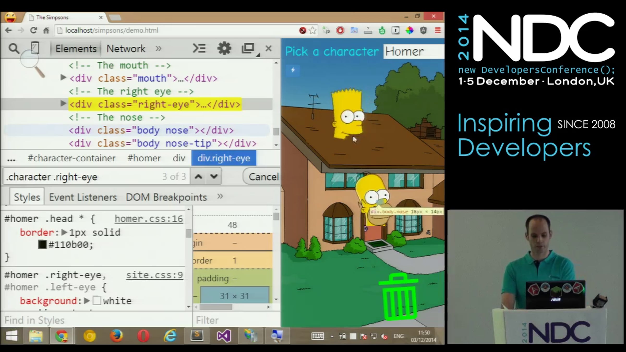The width and height of the screenshot is (626, 352).
Task: Open the Styles sidebar tab
Action: click(27, 197)
